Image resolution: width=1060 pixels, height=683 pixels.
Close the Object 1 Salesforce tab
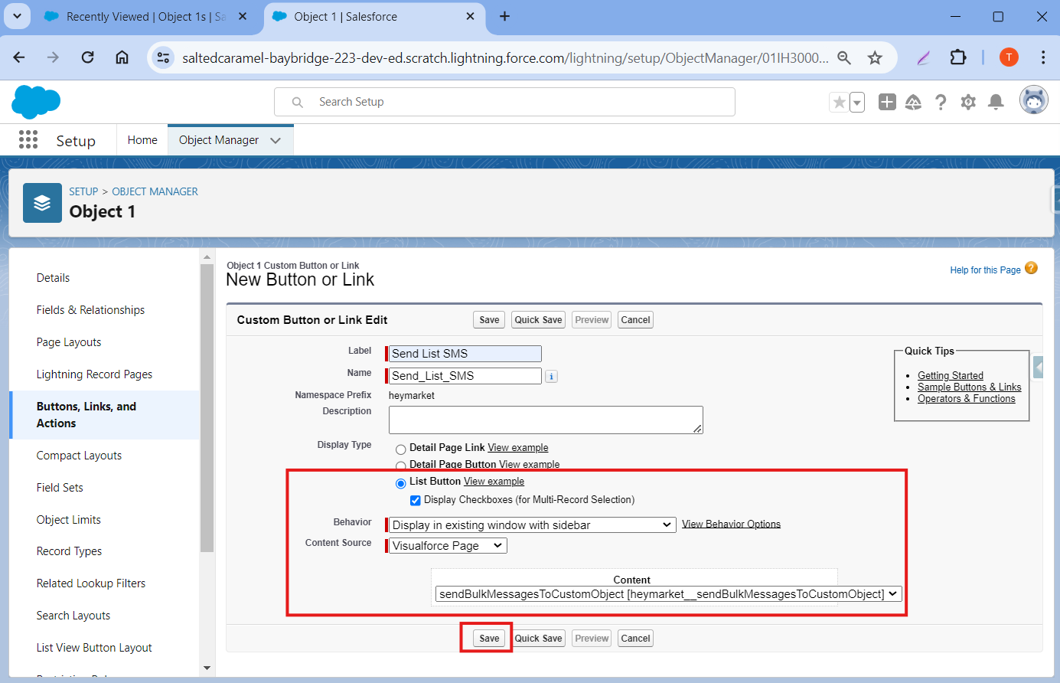[x=470, y=16]
